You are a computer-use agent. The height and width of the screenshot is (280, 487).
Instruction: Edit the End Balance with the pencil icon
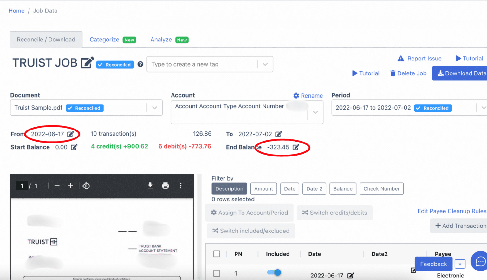click(x=296, y=147)
